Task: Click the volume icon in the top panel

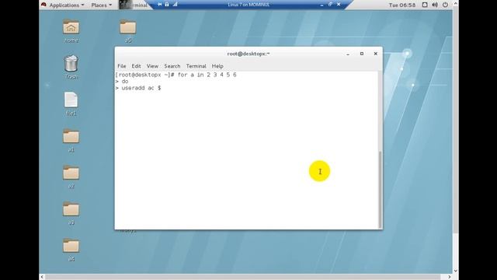Action: tap(435, 5)
